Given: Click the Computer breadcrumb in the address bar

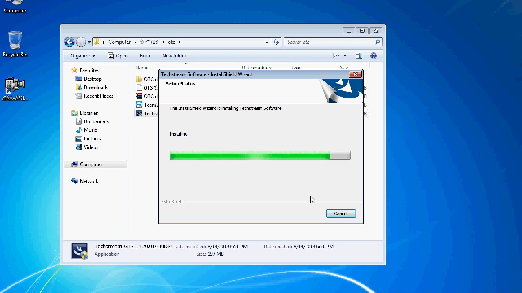Looking at the screenshot, I should pos(119,42).
